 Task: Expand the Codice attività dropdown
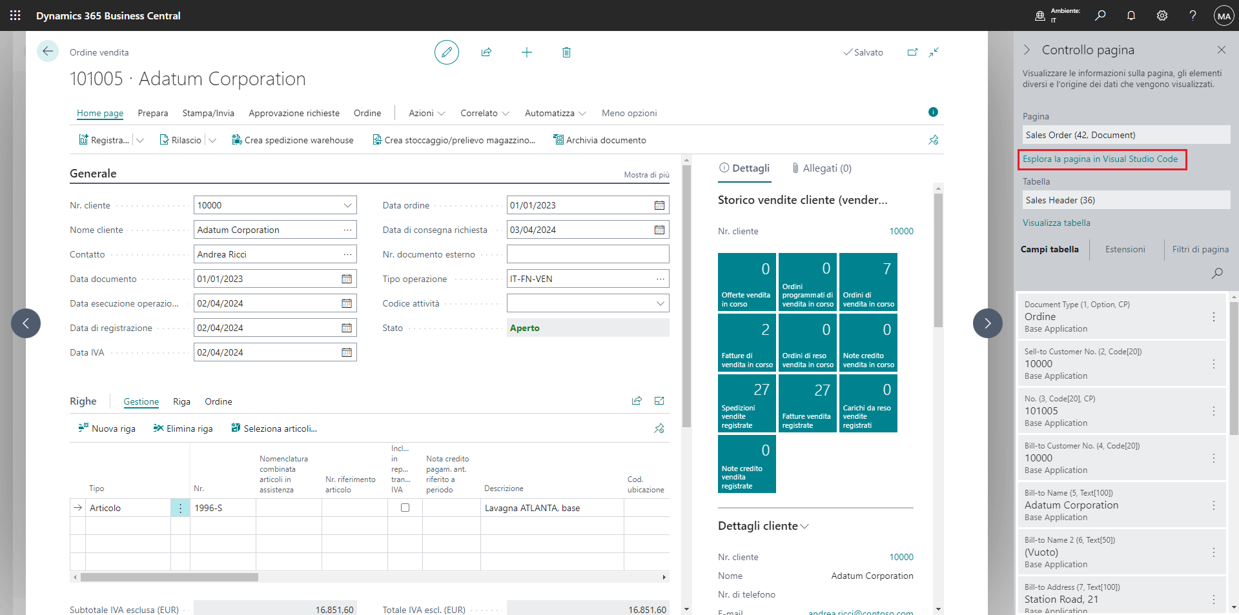(x=660, y=303)
